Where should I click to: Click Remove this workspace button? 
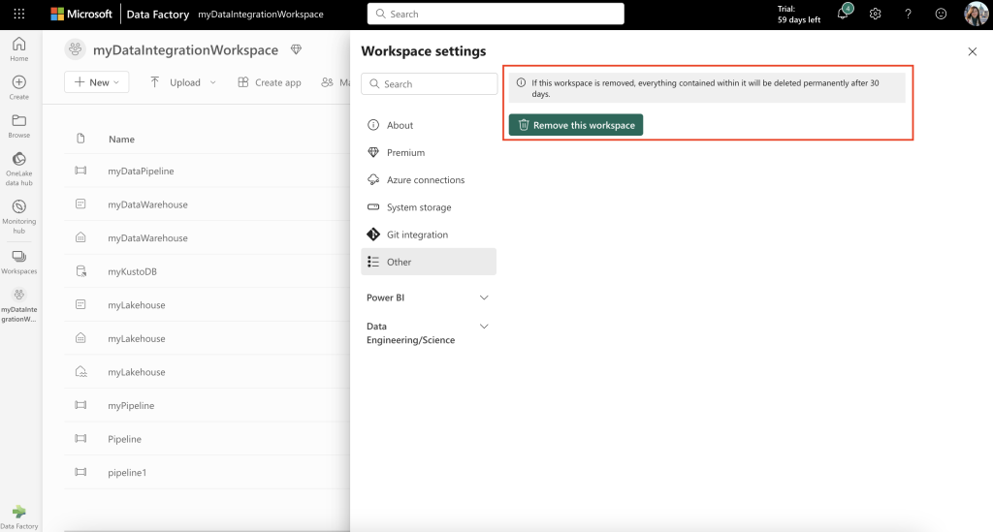[x=576, y=125]
